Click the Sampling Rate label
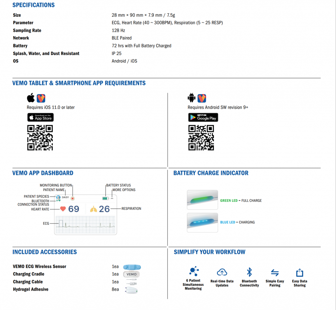This screenshot has width=336, height=310. 27,30
